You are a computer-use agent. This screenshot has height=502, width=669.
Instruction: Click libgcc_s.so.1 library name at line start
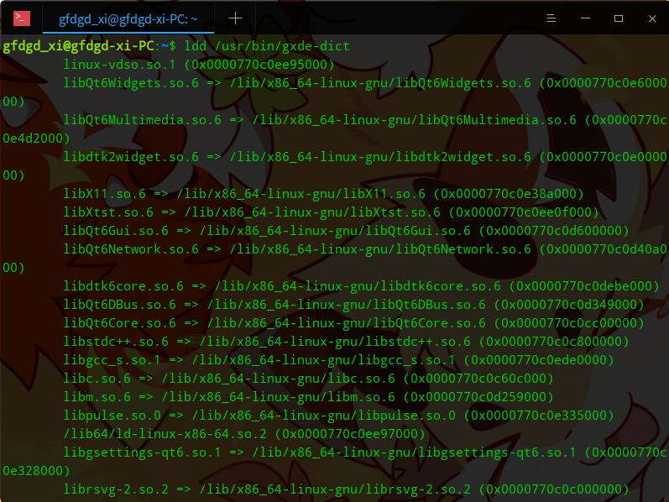(112, 360)
